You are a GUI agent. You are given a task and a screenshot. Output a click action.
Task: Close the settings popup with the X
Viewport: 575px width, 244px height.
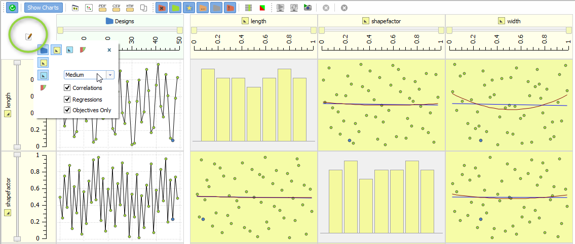point(109,50)
